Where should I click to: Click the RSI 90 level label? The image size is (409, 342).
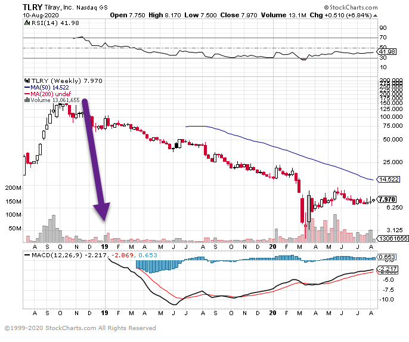coord(383,27)
